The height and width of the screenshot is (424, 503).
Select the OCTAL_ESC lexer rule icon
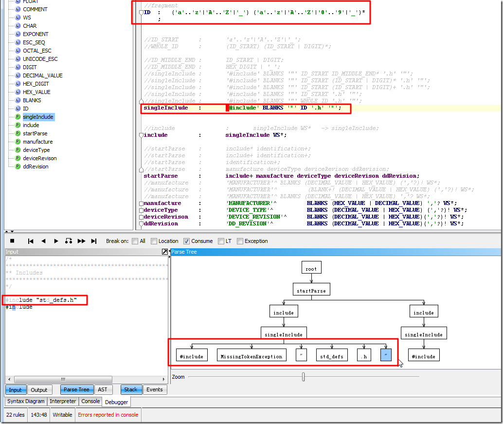(18, 51)
